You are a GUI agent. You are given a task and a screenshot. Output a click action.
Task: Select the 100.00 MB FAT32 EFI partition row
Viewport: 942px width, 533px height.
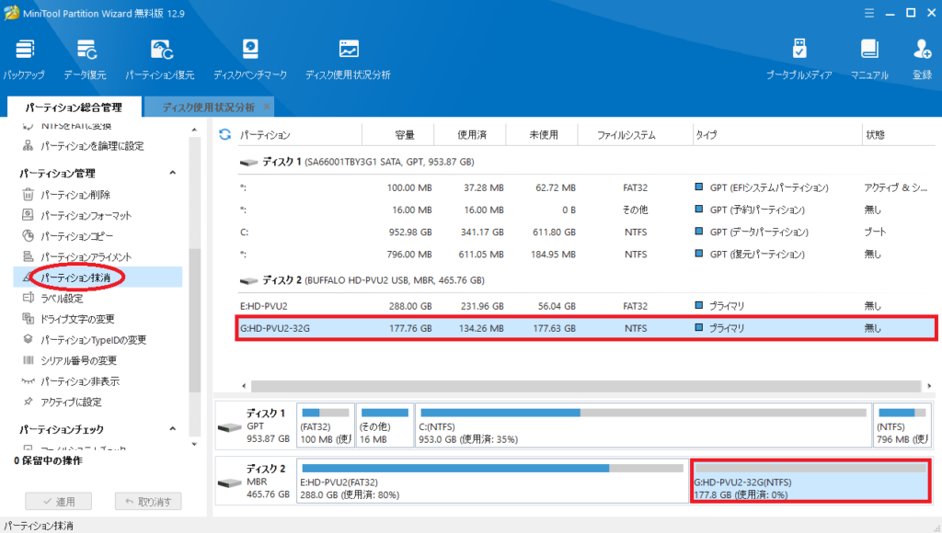coord(586,187)
